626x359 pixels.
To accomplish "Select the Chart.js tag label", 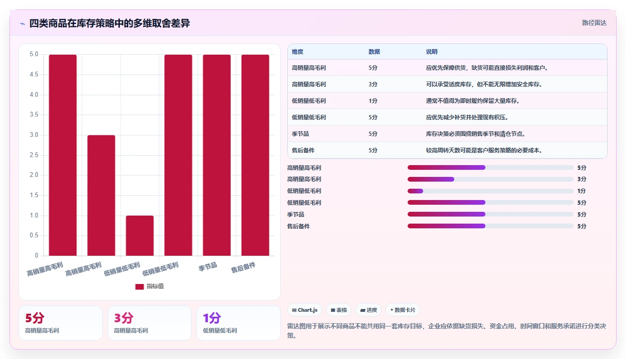I will 308,310.
